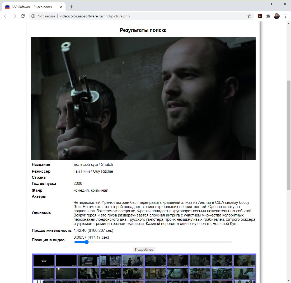Image resolution: width=291 pixels, height=283 pixels.
Task: Click the director Гай Ричи / Guy Ritchie
Action: (x=93, y=171)
